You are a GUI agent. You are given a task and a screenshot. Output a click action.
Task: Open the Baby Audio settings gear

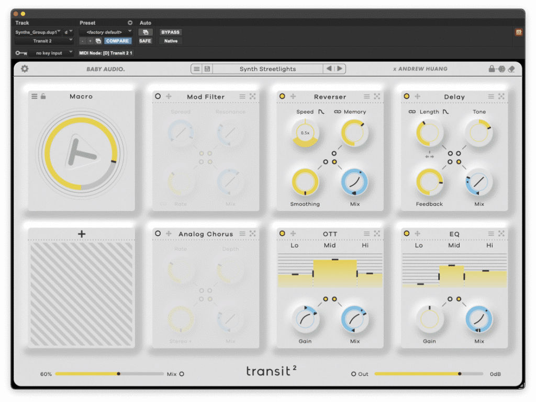[25, 68]
